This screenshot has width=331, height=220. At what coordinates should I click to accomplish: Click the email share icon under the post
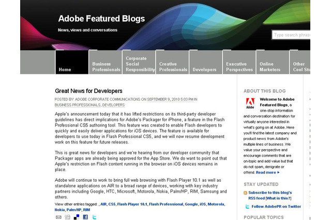58,217
